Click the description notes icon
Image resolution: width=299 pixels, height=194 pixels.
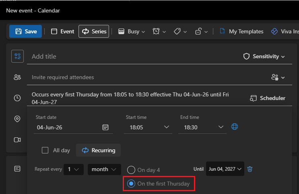17,169
